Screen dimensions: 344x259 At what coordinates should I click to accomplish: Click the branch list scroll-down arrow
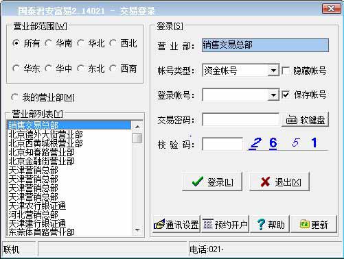pyautogui.click(x=137, y=230)
